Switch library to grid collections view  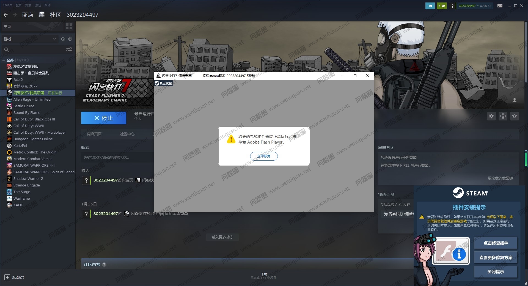tap(69, 26)
